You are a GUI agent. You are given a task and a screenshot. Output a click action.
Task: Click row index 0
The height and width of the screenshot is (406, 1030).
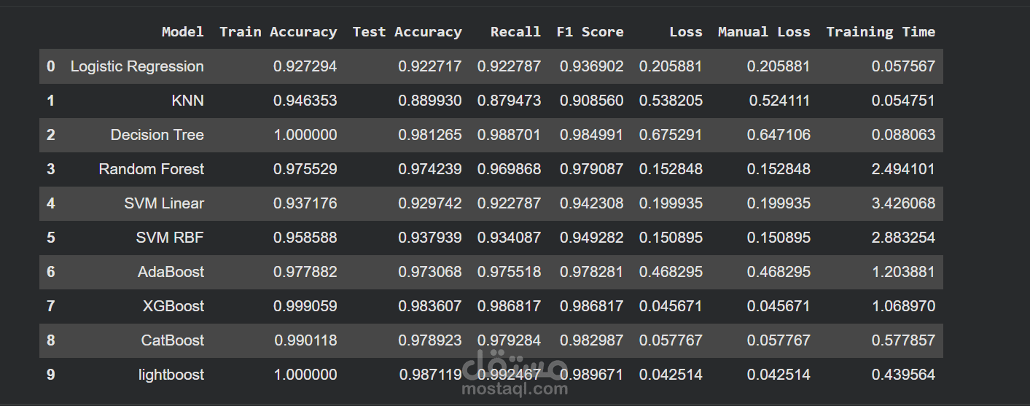[50, 66]
